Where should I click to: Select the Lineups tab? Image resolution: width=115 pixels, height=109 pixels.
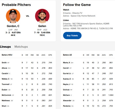click(5, 47)
